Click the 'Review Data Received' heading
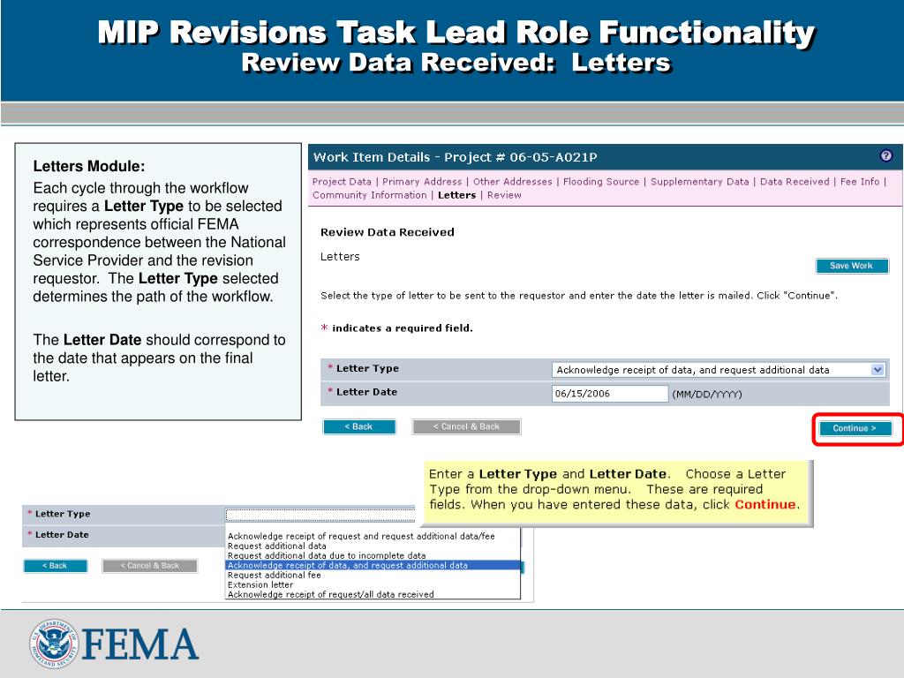Image resolution: width=904 pixels, height=678 pixels. 388,232
